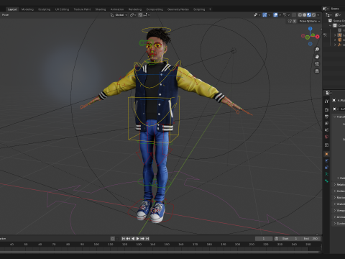The width and height of the screenshot is (345, 259).
Task: Open the bone pose overlay options dropdown
Action: pyautogui.click(x=286, y=15)
